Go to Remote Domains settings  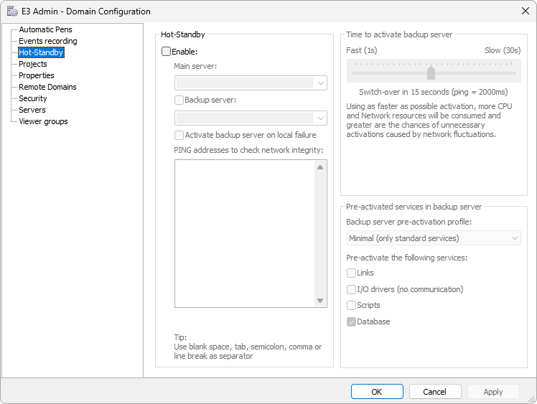(47, 87)
